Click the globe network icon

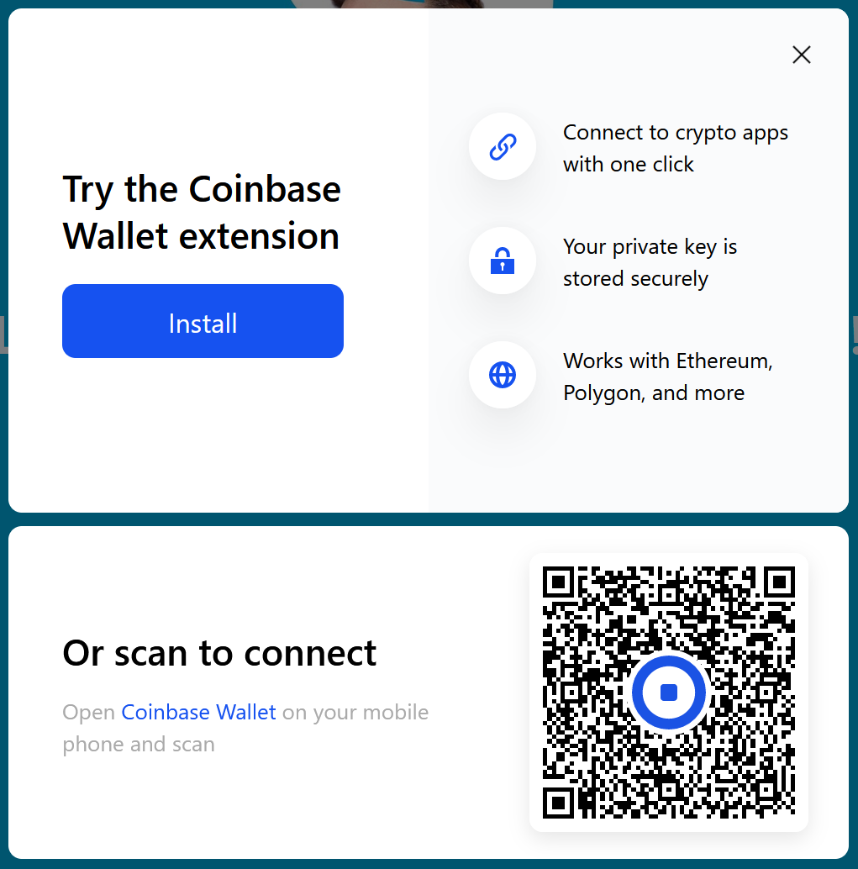point(503,375)
